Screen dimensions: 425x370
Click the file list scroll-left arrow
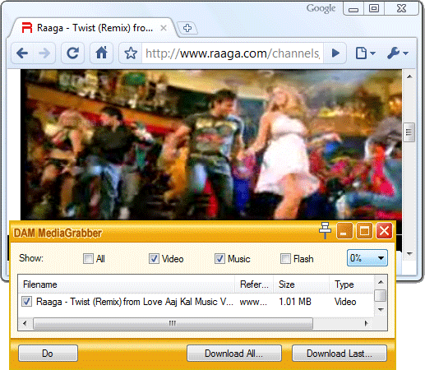pyautogui.click(x=25, y=323)
